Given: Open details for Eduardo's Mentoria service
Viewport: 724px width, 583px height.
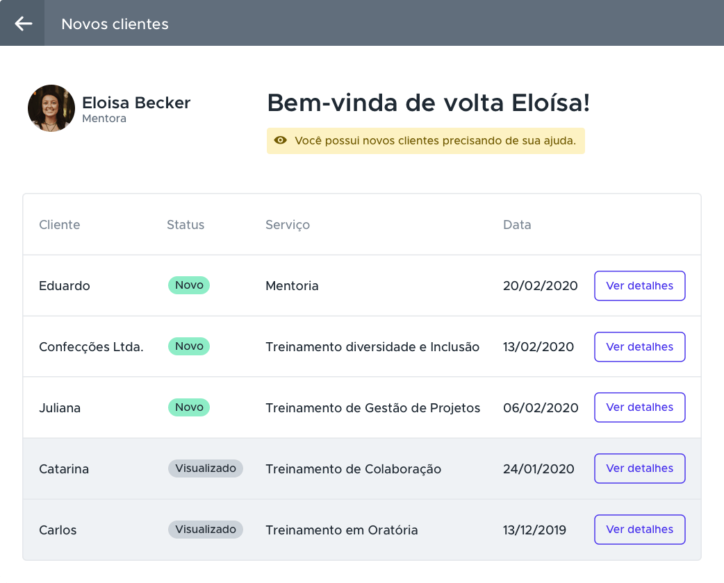Looking at the screenshot, I should click(x=639, y=285).
